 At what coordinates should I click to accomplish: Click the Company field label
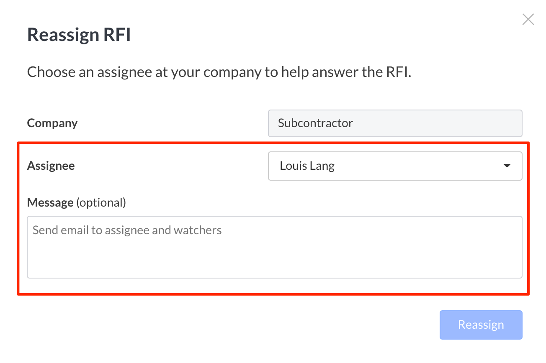pyautogui.click(x=52, y=123)
